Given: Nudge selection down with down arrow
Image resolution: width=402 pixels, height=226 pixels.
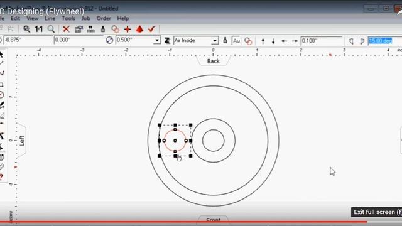Looking at the screenshot, I should click(273, 41).
